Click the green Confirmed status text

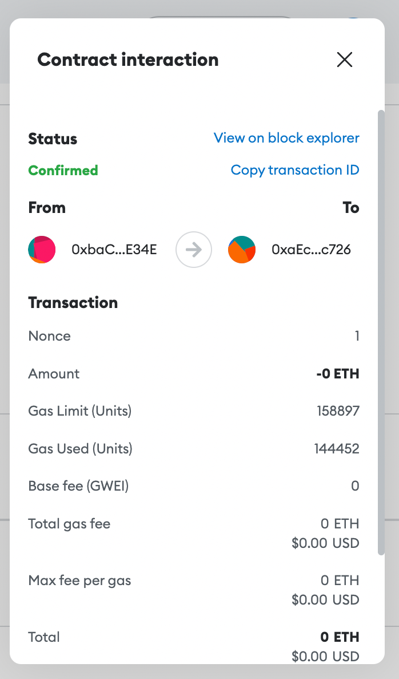pos(63,170)
